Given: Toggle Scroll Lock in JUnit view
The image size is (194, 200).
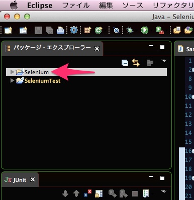Looking at the screenshot, I should tap(99, 194).
